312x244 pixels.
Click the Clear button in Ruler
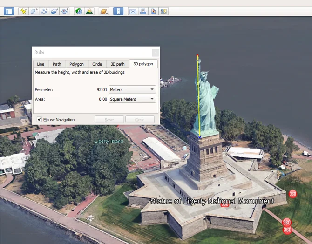pos(140,120)
